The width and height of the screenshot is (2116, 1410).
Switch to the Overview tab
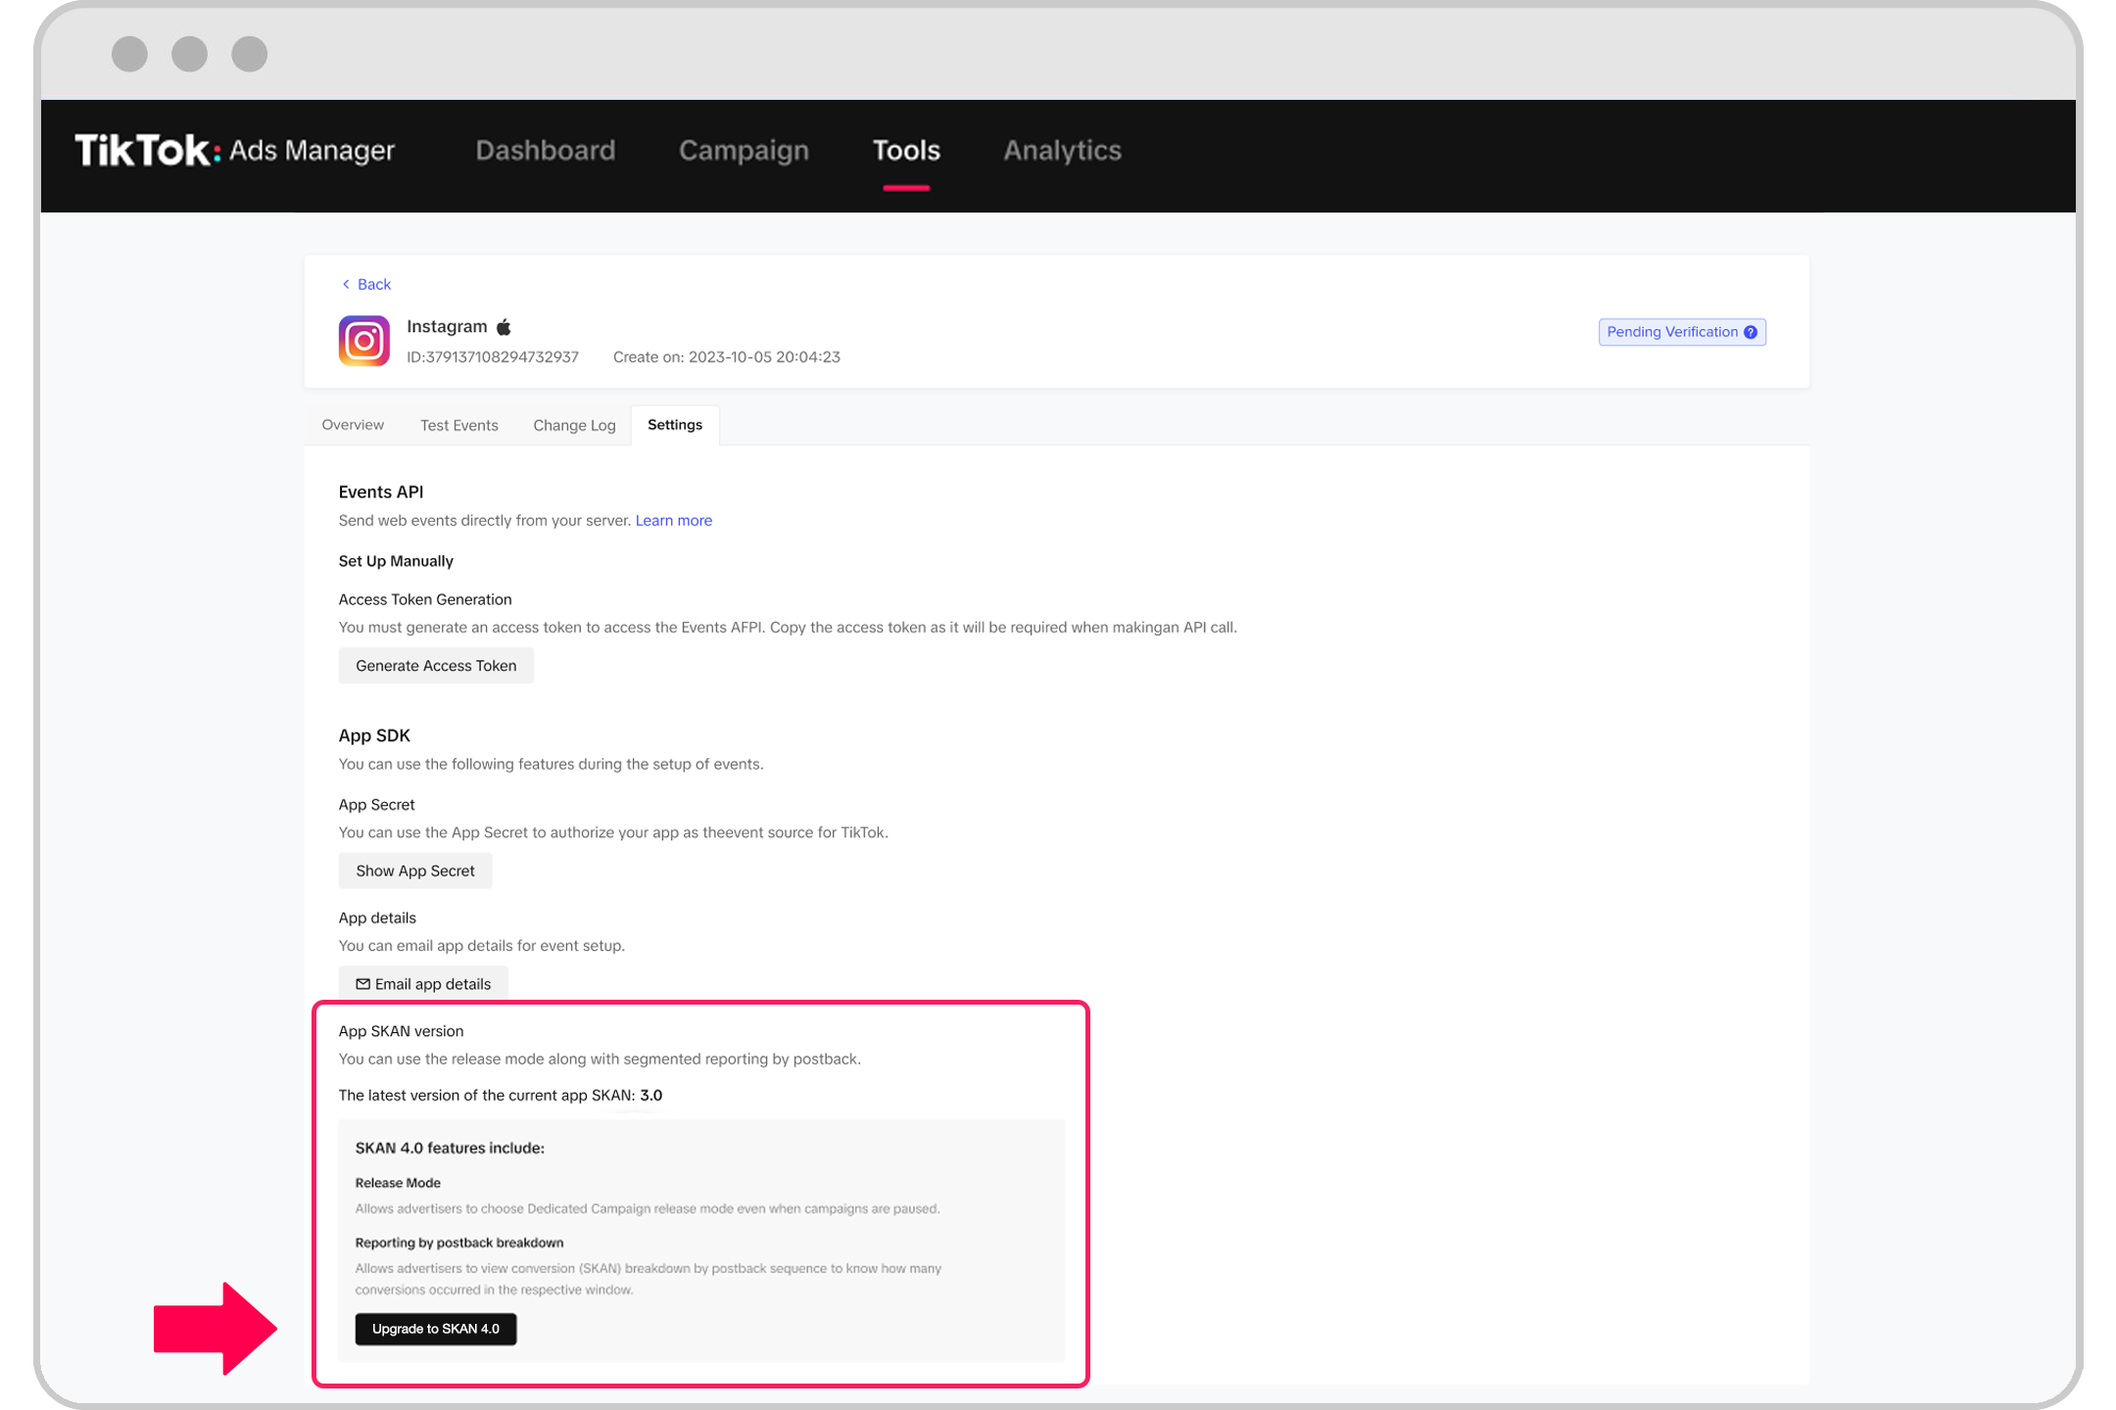point(353,425)
